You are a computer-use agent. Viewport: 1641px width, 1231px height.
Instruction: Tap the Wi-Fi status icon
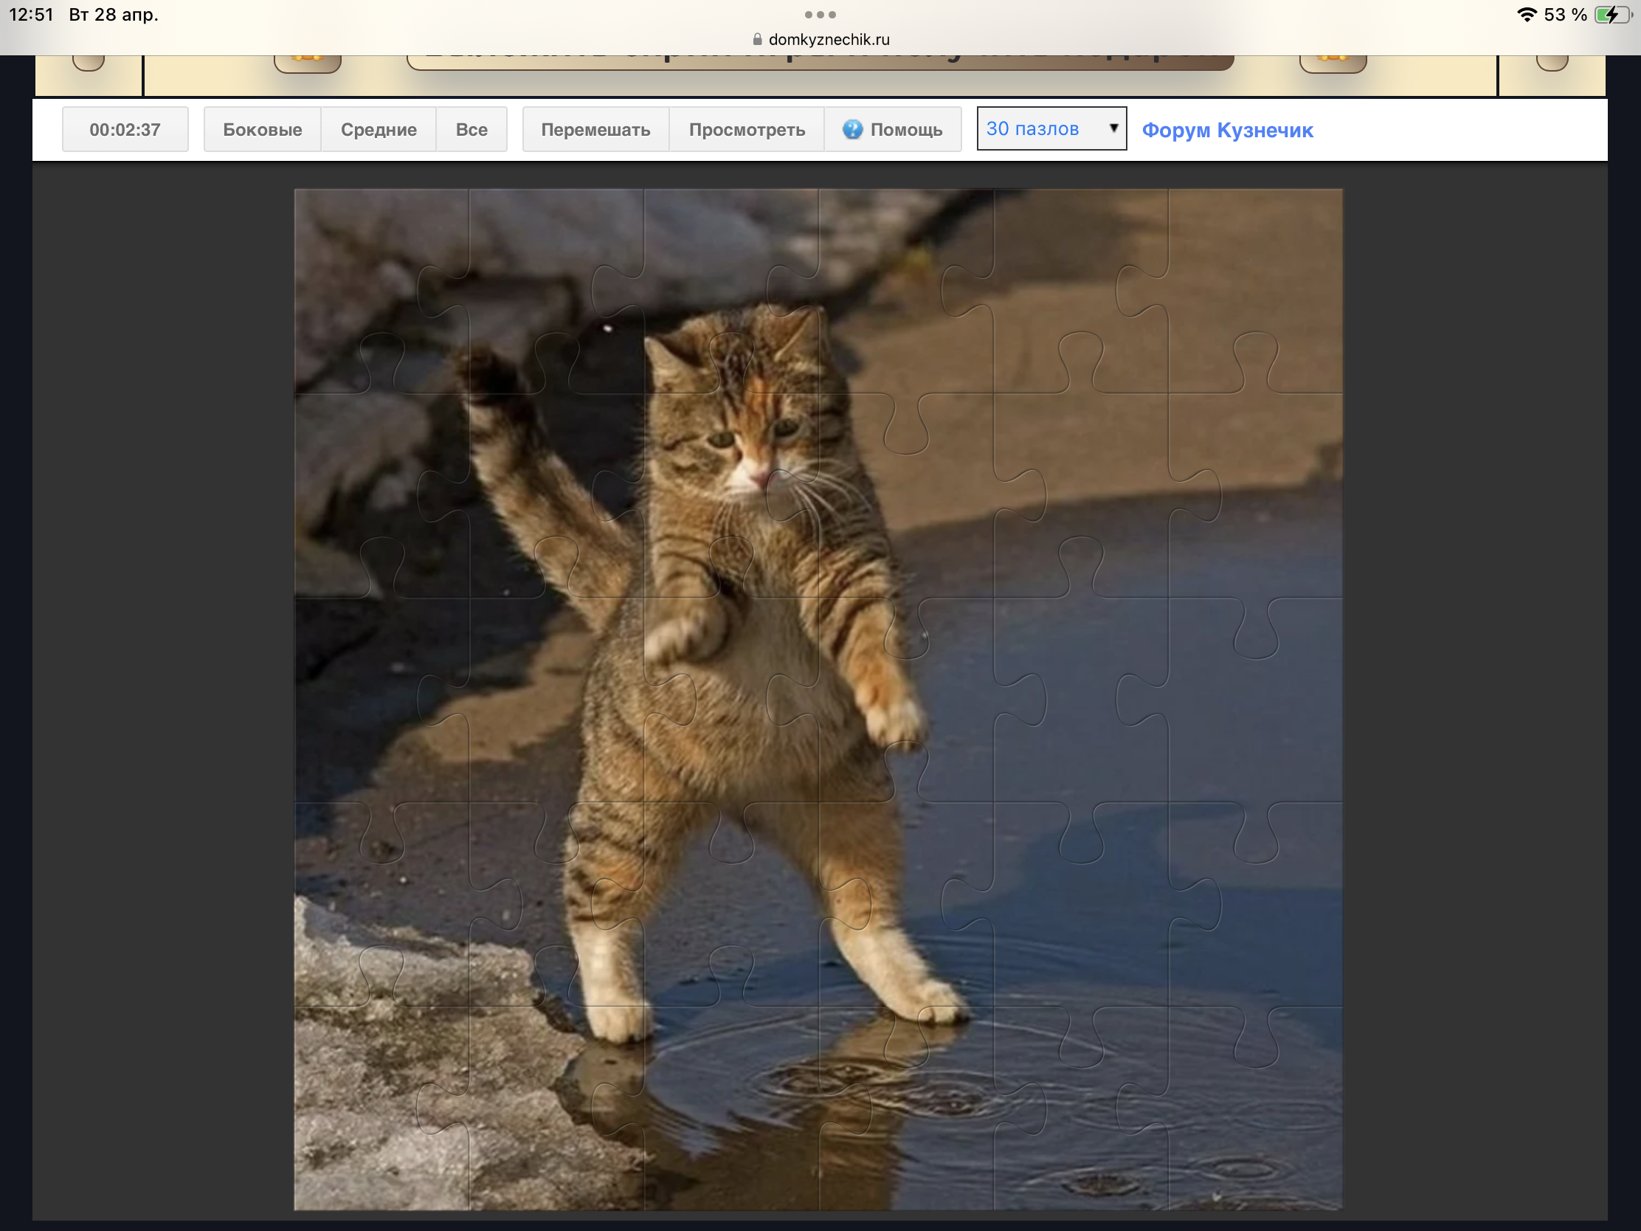1526,15
